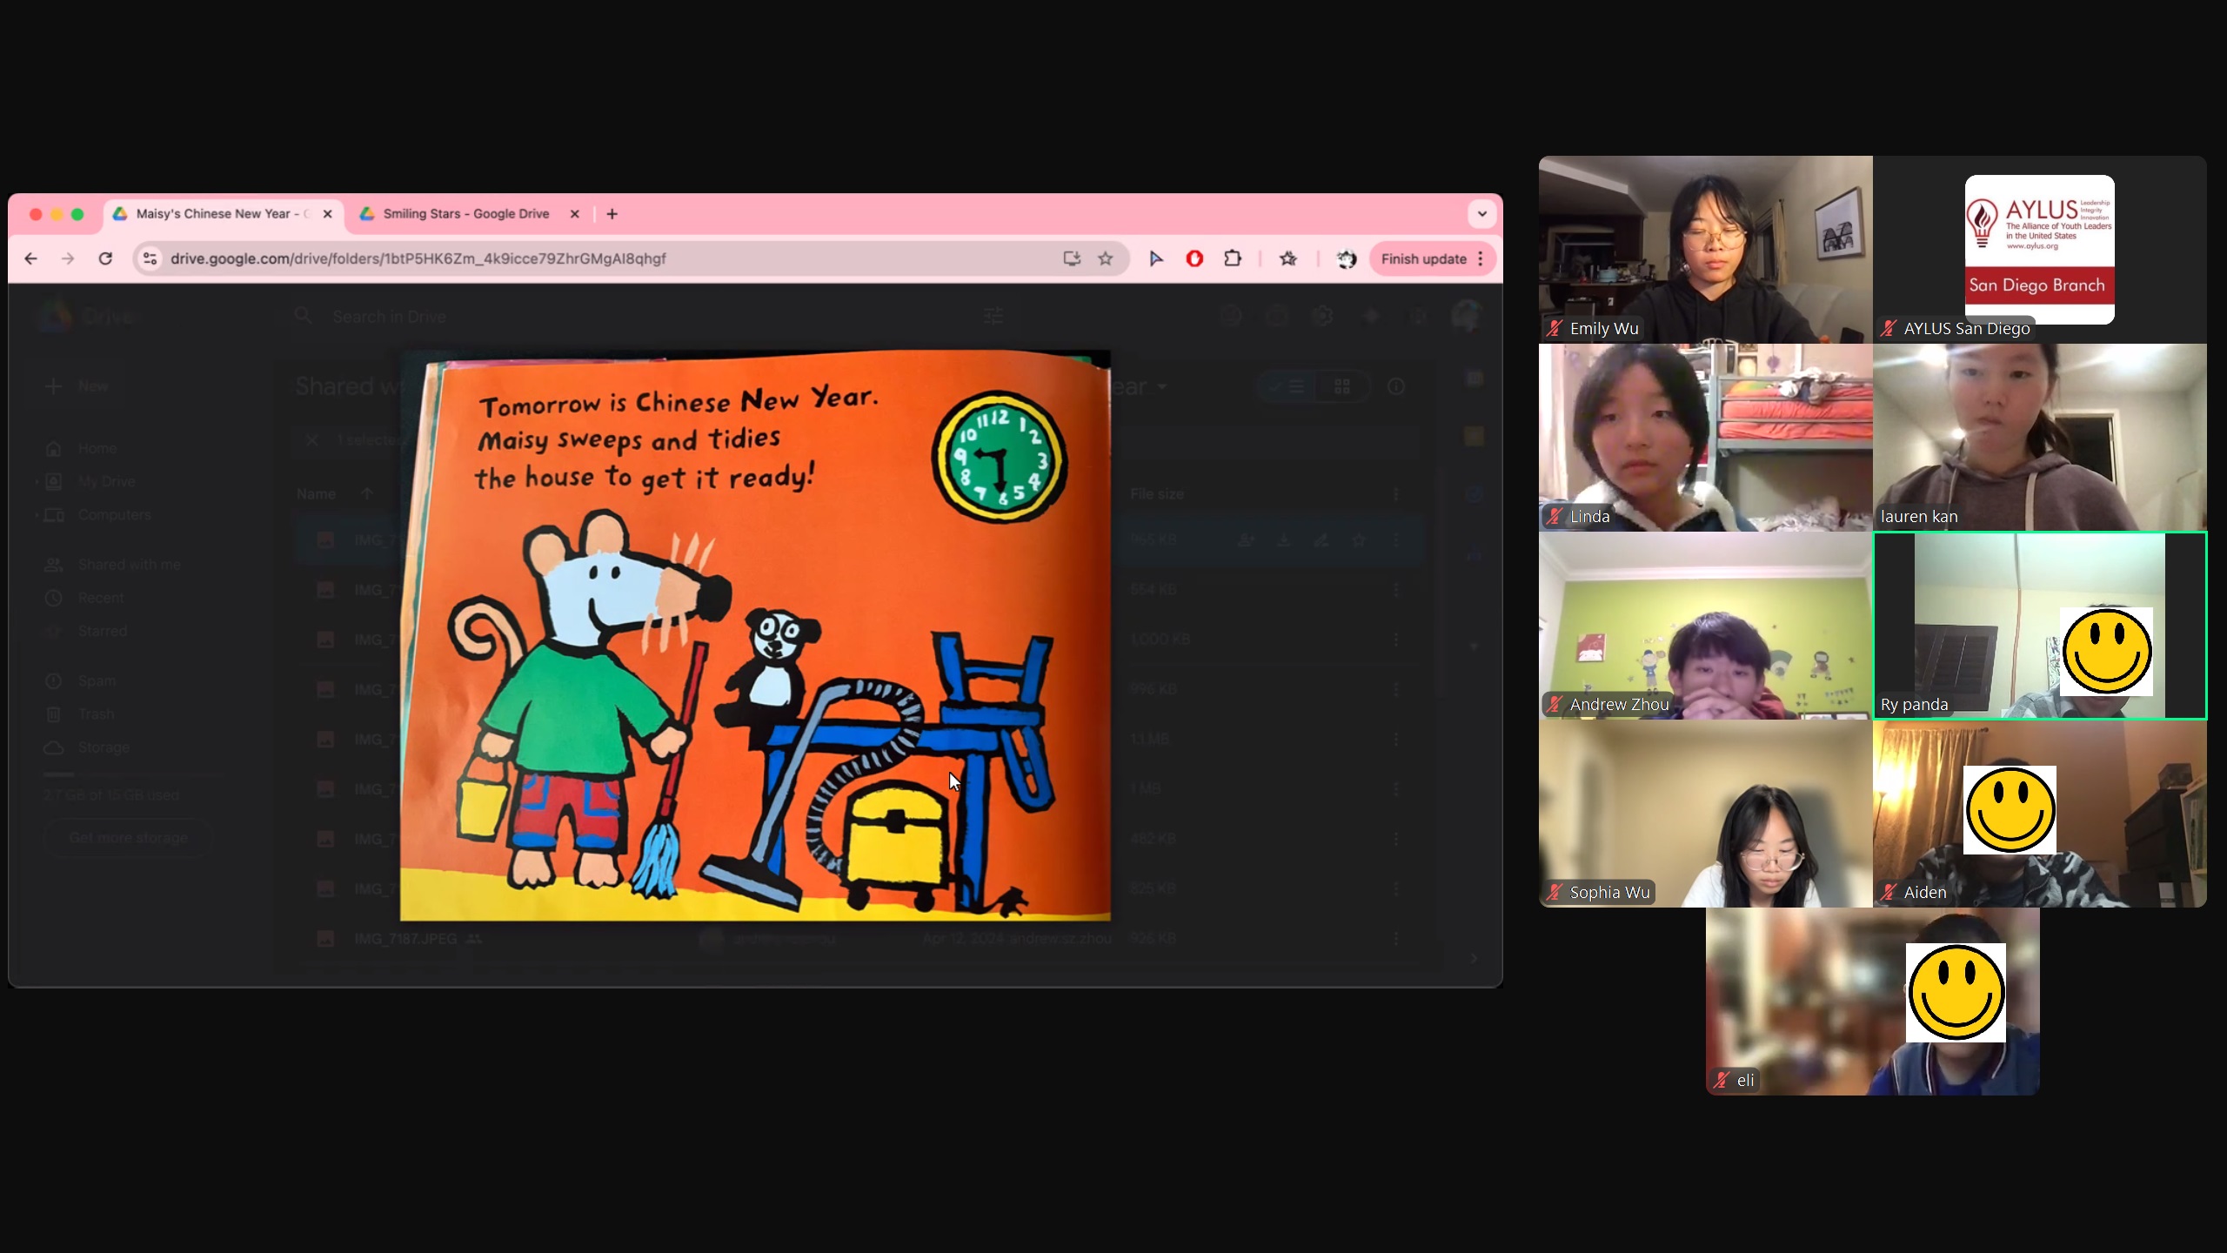
Task: Open Recent in Drive sidebar
Action: pyautogui.click(x=101, y=598)
